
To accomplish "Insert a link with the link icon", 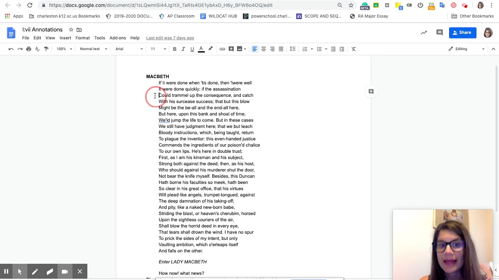I will point(222,49).
